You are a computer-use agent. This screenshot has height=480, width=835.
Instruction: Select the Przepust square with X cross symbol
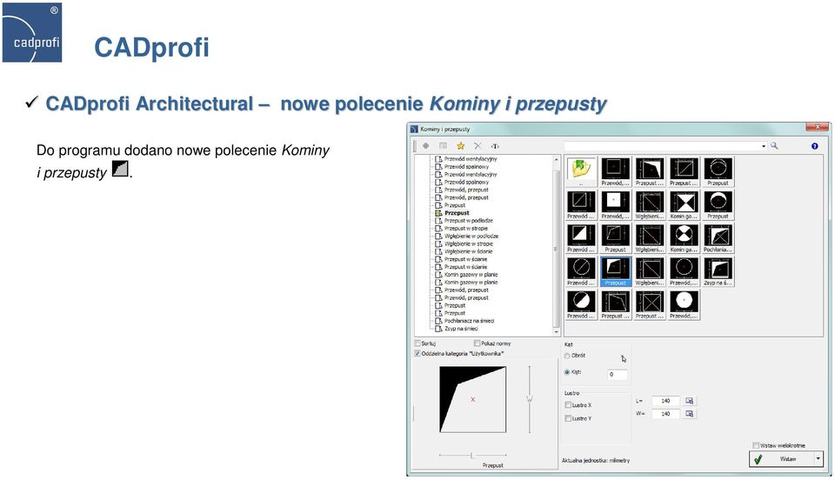pyautogui.click(x=650, y=305)
